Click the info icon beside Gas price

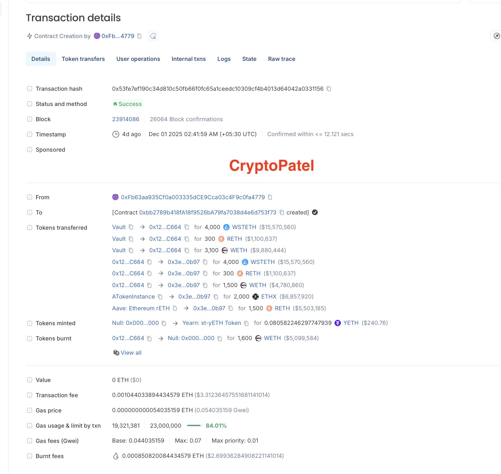click(29, 410)
